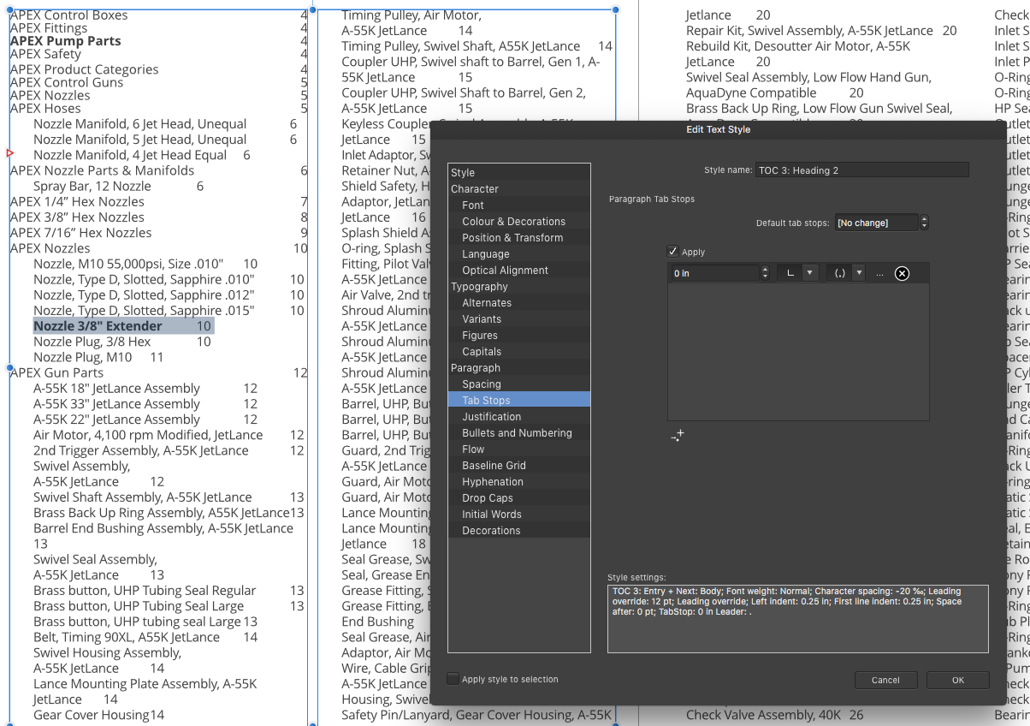
Task: Click the Default tab stops field
Action: [876, 223]
